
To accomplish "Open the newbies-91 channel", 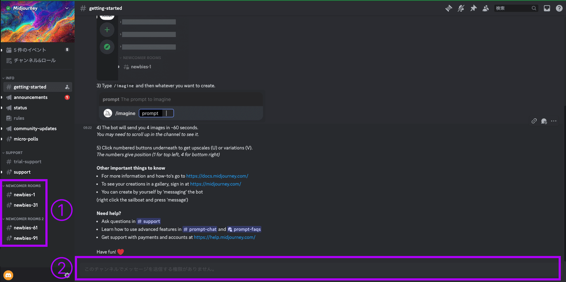I will 26,238.
